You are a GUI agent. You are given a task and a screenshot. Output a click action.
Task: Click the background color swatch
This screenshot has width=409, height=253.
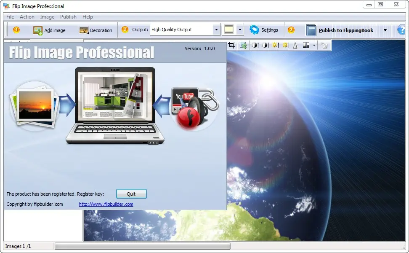tap(229, 29)
